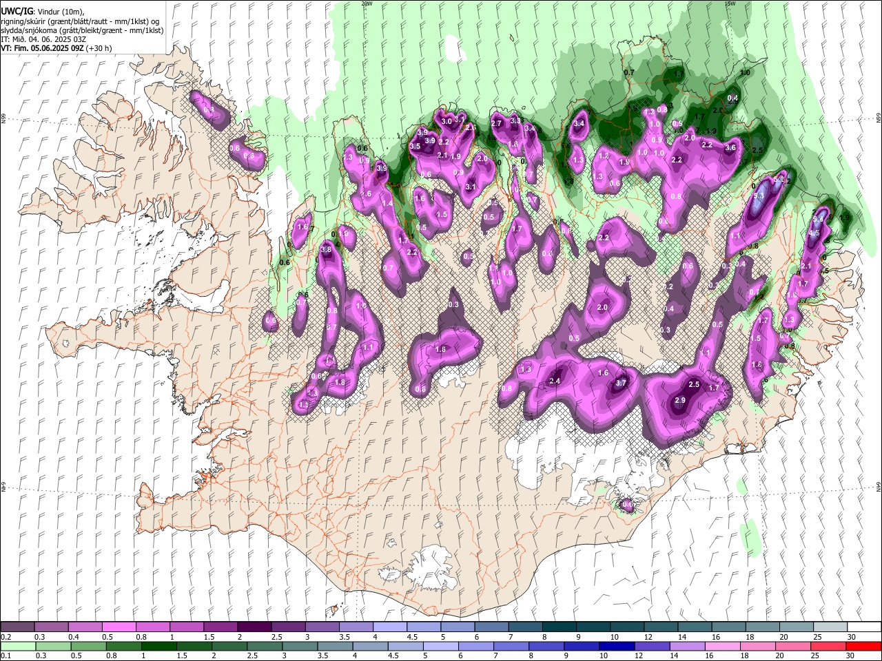Click the '15W' longitude label on top edge
Image resolution: width=882 pixels, height=661 pixels.
coord(730,3)
